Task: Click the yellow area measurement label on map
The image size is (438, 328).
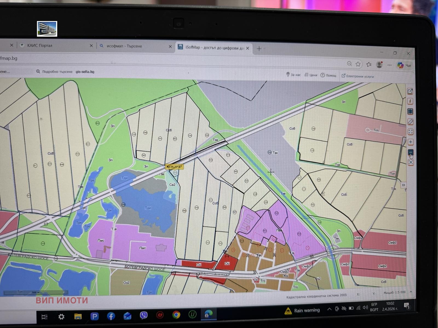Action: pyautogui.click(x=174, y=166)
